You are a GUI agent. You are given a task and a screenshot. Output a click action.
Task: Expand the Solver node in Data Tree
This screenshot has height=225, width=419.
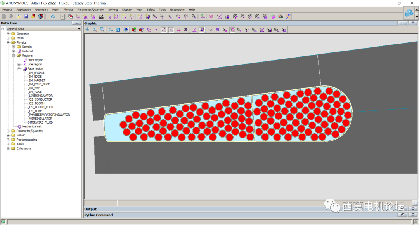[x=8, y=135]
